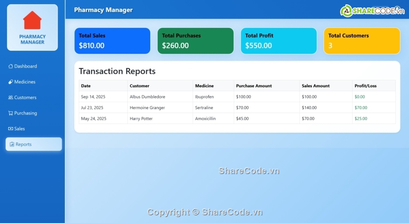Click the Medicines pill icon
This screenshot has width=409, height=223.
(11, 82)
